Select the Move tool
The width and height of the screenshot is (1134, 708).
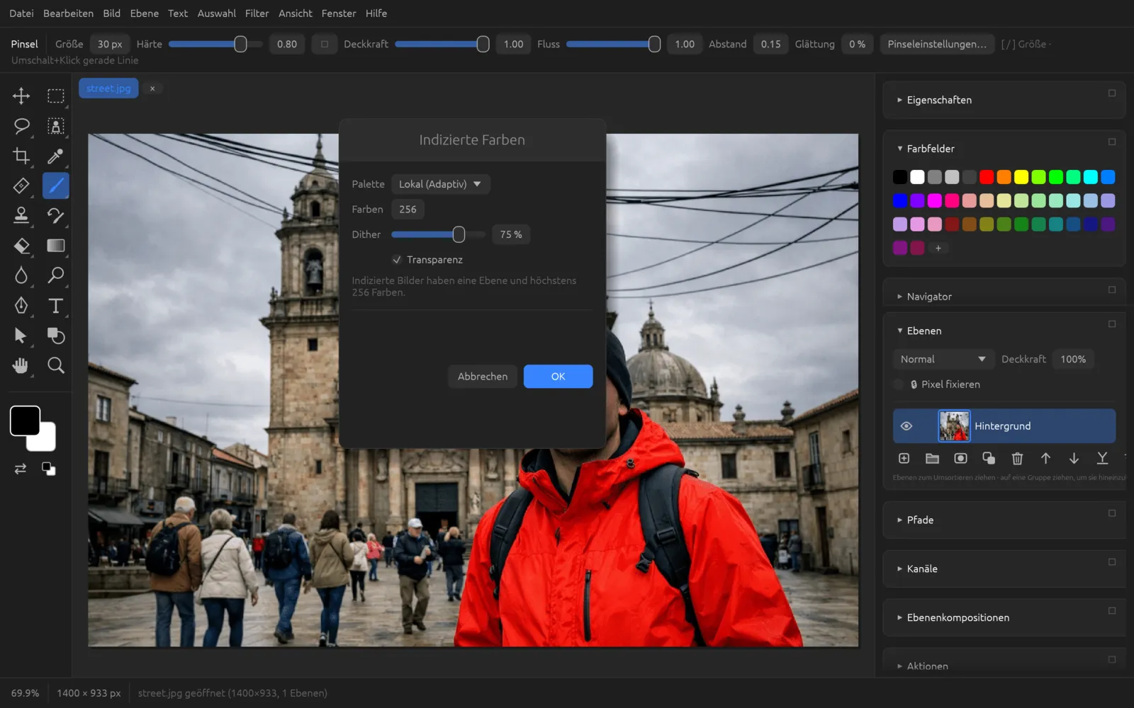[x=21, y=96]
